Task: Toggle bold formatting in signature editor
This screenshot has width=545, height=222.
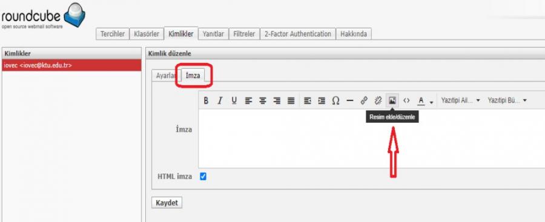Action: [x=206, y=101]
